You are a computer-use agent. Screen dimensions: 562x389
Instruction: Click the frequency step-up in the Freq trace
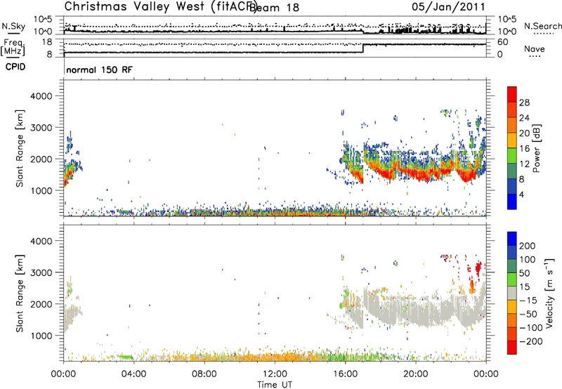(x=363, y=48)
